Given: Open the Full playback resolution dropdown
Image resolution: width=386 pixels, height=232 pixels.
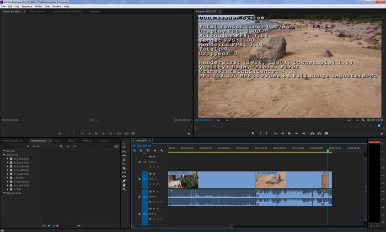Looking at the screenshot, I should 352,120.
